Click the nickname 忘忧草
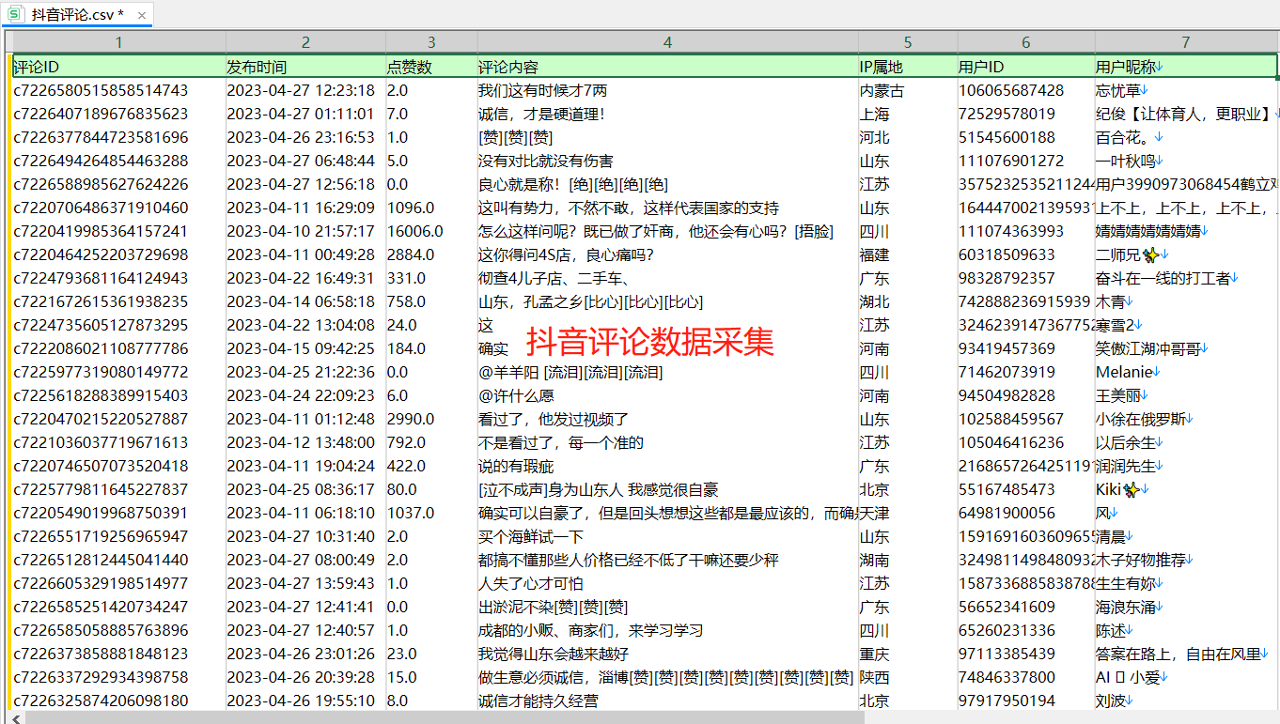 [1118, 90]
